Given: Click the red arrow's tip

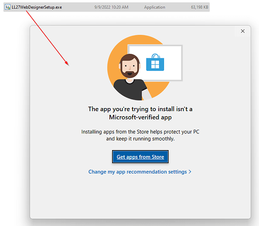Looking at the screenshot, I should point(68,65).
